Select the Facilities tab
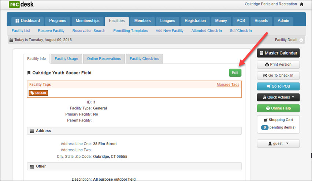This screenshot has width=312, height=181. click(x=117, y=21)
